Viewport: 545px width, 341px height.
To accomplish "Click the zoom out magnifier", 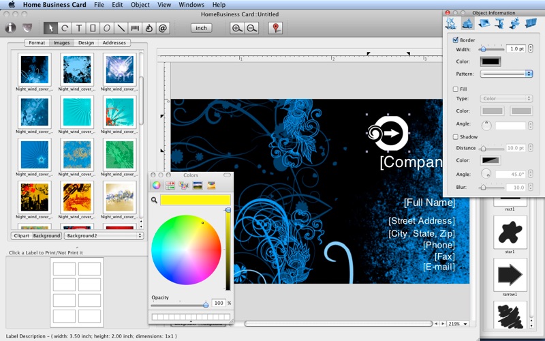I will click(x=252, y=28).
